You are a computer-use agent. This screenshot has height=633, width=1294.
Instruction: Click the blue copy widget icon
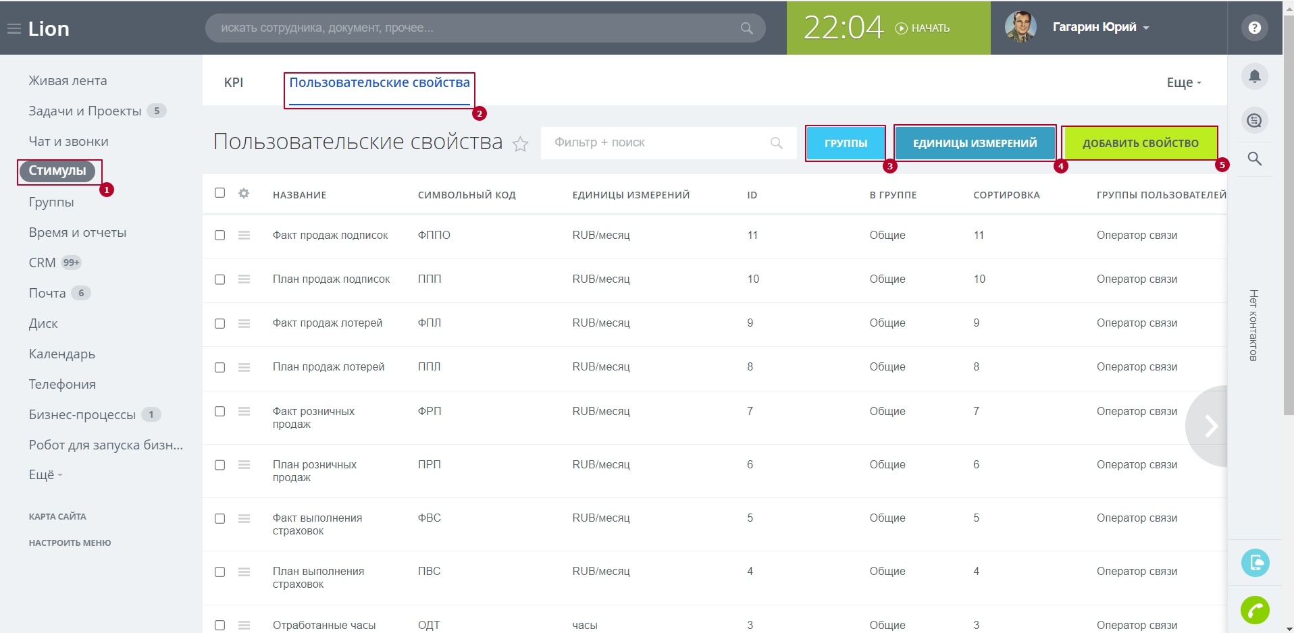click(1255, 562)
